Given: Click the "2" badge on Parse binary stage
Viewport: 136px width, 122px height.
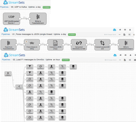Looking at the screenshot, I should [x=26, y=41].
